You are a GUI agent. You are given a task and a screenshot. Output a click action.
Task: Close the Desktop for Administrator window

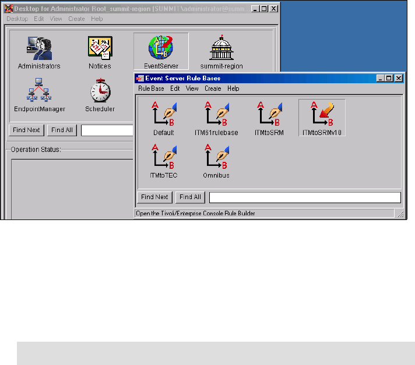coord(274,9)
